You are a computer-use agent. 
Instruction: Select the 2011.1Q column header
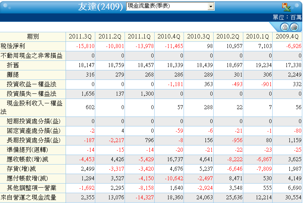pos(139,37)
